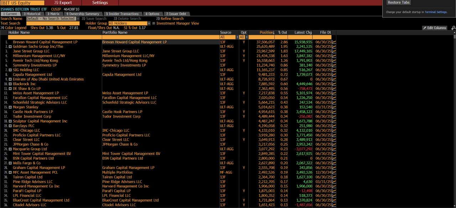Click Save Search
This screenshot has height=208, width=456.
point(94,19)
